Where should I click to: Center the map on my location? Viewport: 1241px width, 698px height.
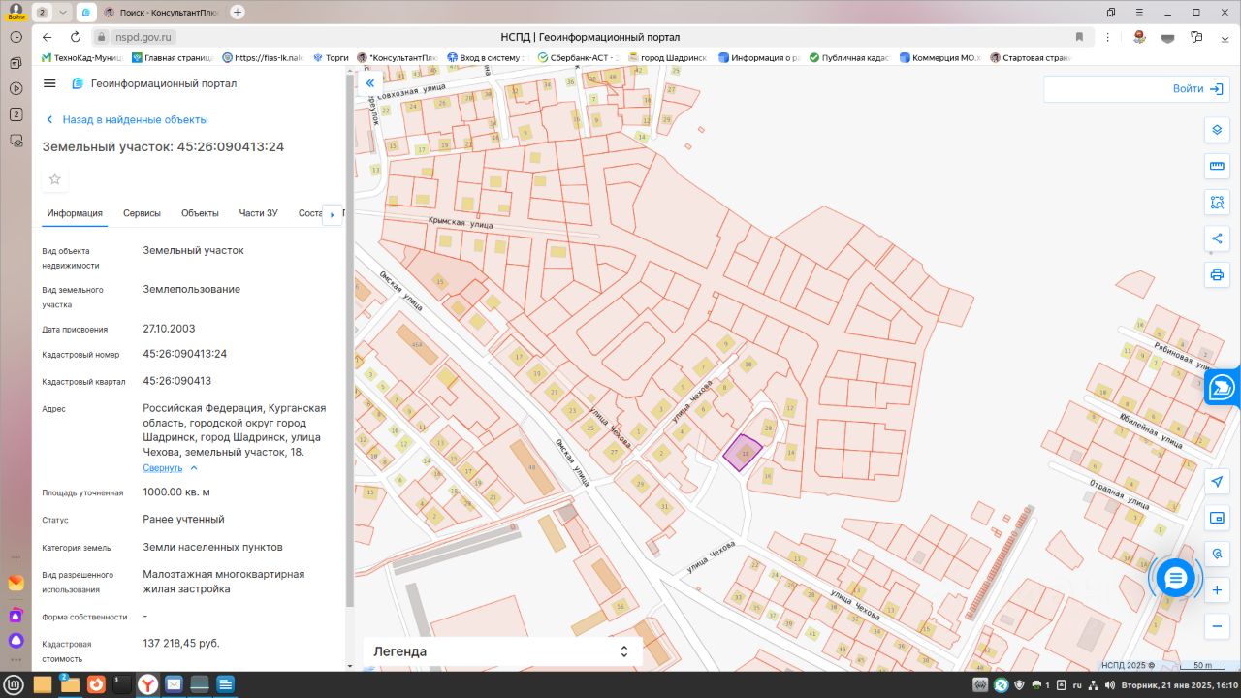point(1217,482)
